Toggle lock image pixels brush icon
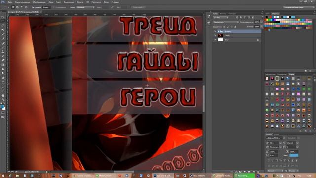The height and width of the screenshot is (178, 316). (x=228, y=27)
